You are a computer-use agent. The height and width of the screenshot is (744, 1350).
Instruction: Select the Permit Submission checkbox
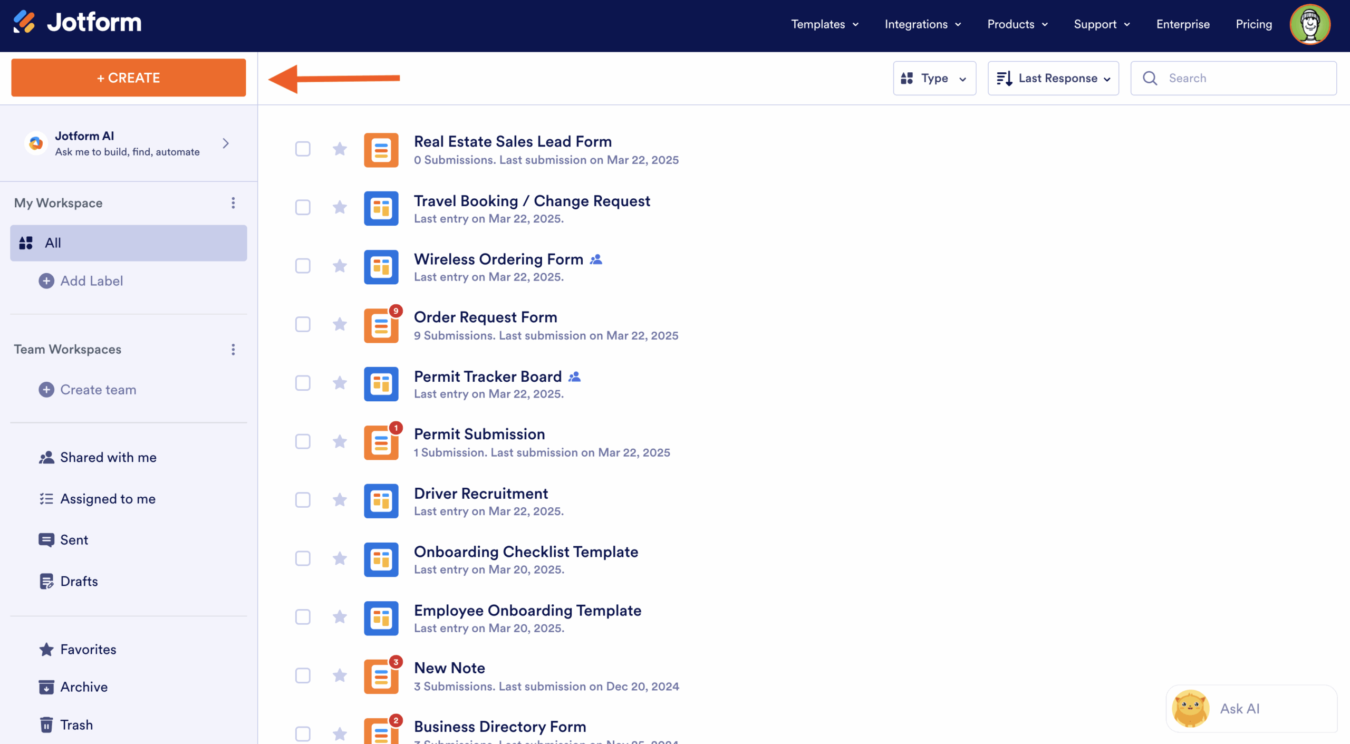coord(303,442)
